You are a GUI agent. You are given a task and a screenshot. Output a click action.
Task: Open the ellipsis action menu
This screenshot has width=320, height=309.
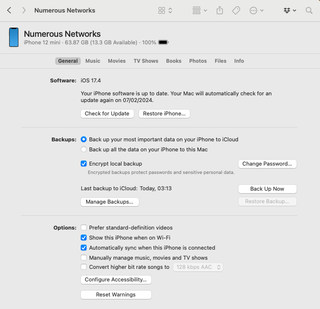coord(253,10)
